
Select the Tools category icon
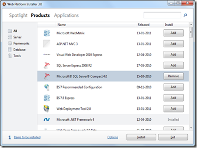(10, 56)
